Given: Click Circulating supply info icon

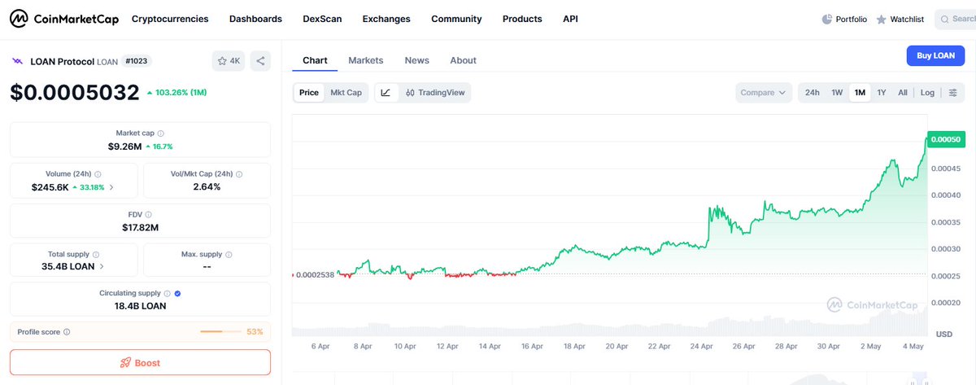Looking at the screenshot, I should pos(168,293).
